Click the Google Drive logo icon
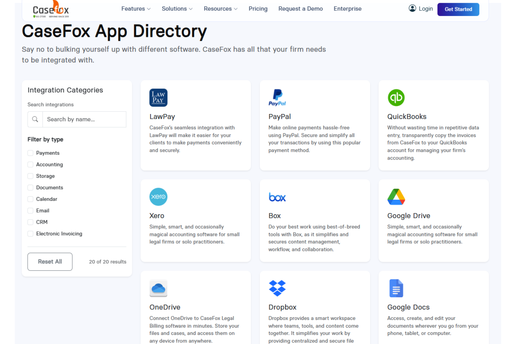Image resolution: width=516 pixels, height=344 pixels. click(396, 197)
